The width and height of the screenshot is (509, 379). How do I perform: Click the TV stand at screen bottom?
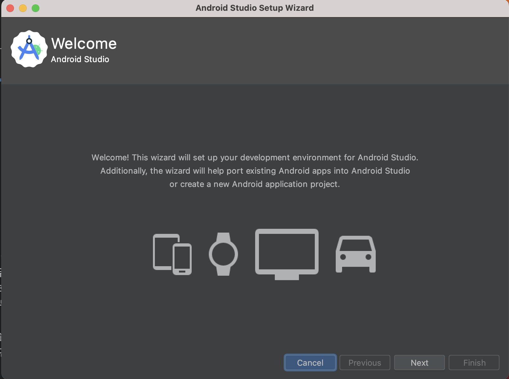click(x=286, y=277)
